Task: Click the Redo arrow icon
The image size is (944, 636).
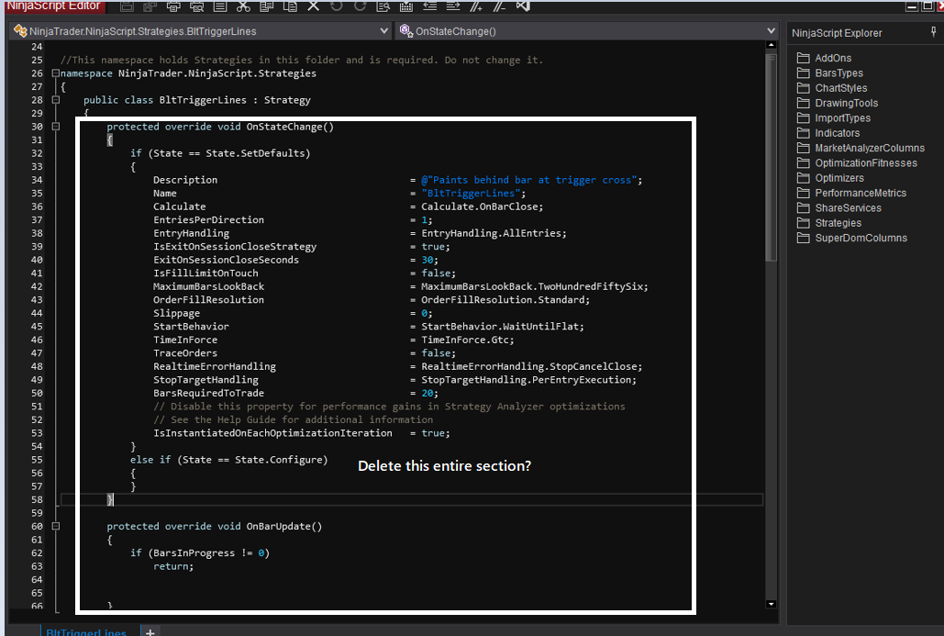Action: coord(360,6)
